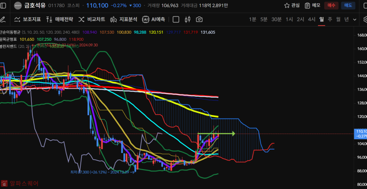Select 년 yearly timeframe
Viewport: 367px width, 189px height.
pyautogui.click(x=347, y=19)
